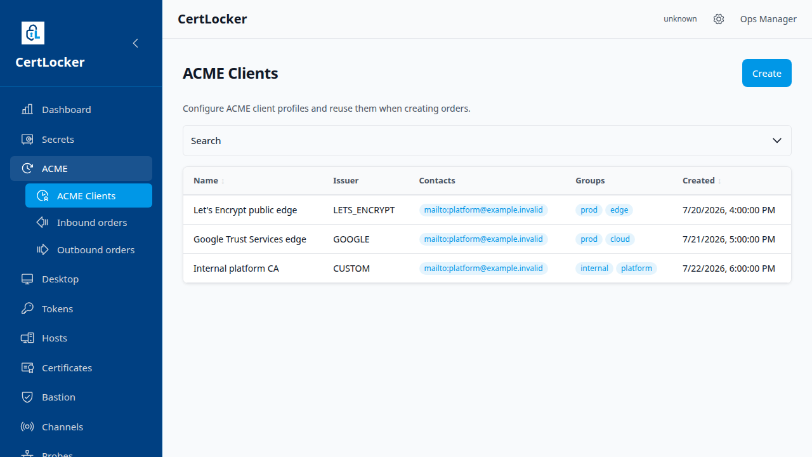
Task: Click the Internal platform CA name
Action: pyautogui.click(x=236, y=268)
